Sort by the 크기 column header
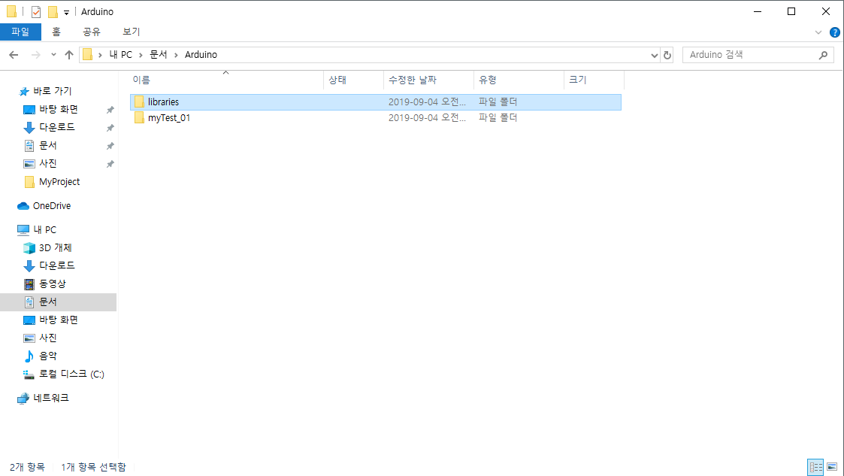Image resolution: width=844 pixels, height=476 pixels. click(x=594, y=80)
